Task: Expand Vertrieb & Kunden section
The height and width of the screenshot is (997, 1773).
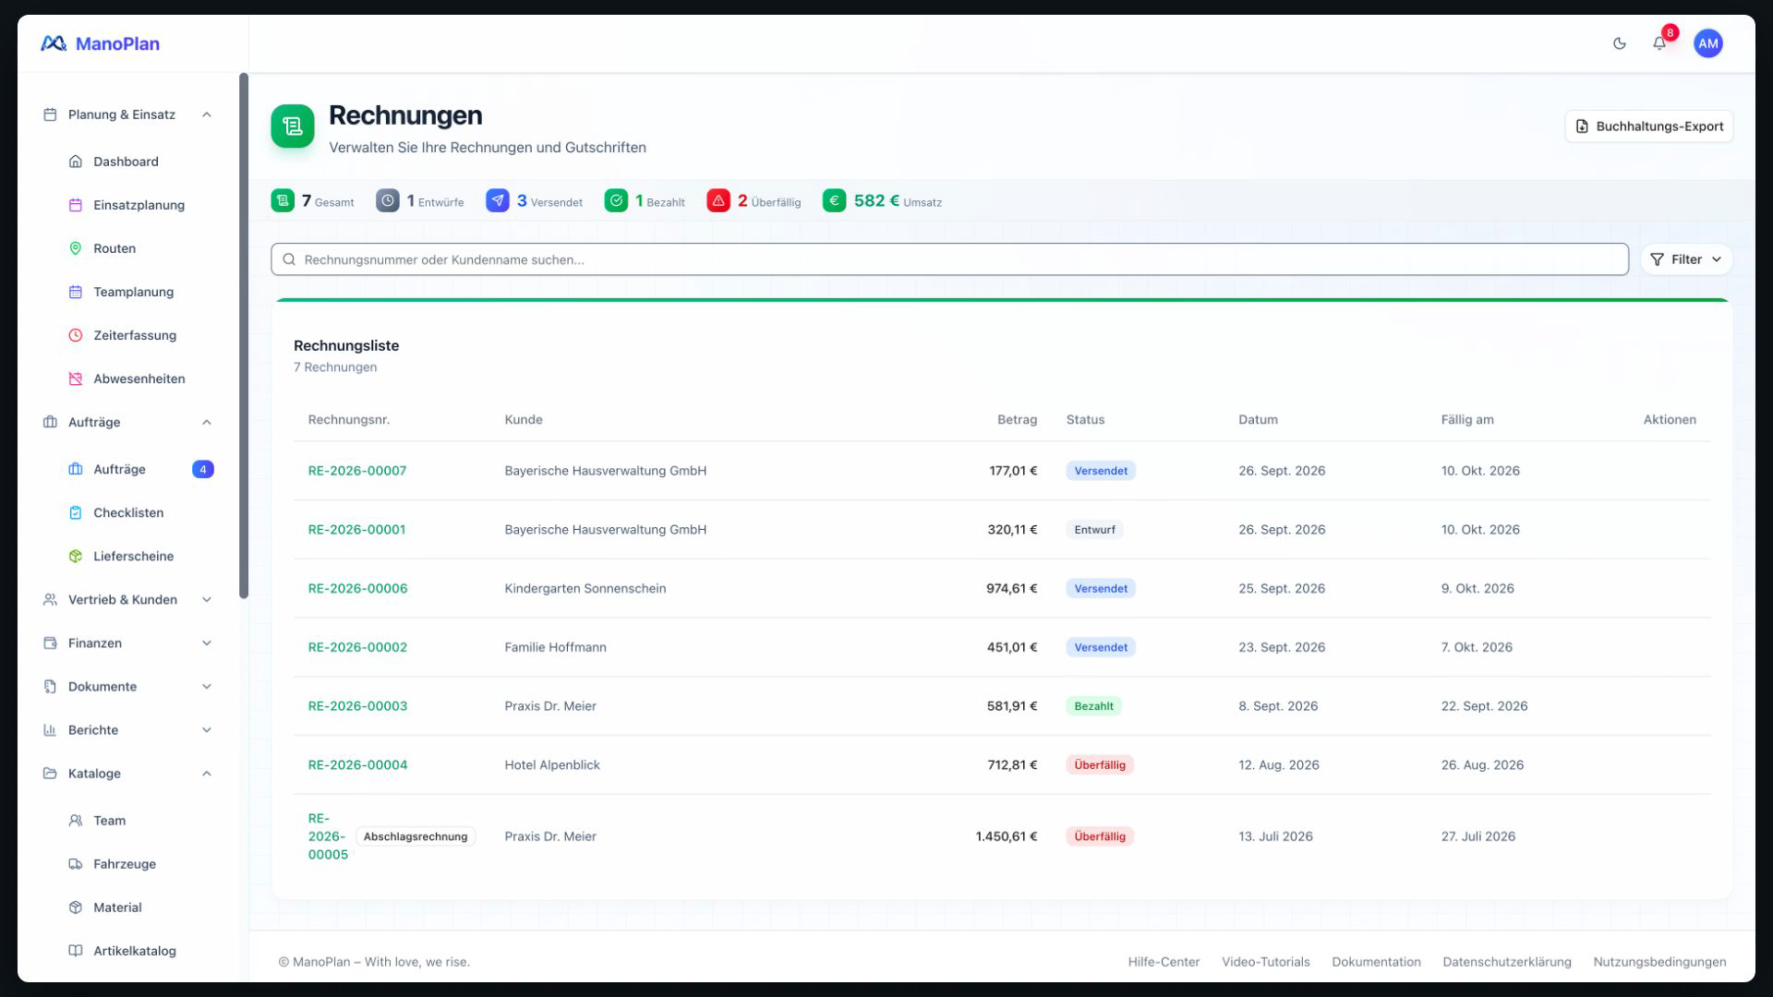Action: click(128, 599)
